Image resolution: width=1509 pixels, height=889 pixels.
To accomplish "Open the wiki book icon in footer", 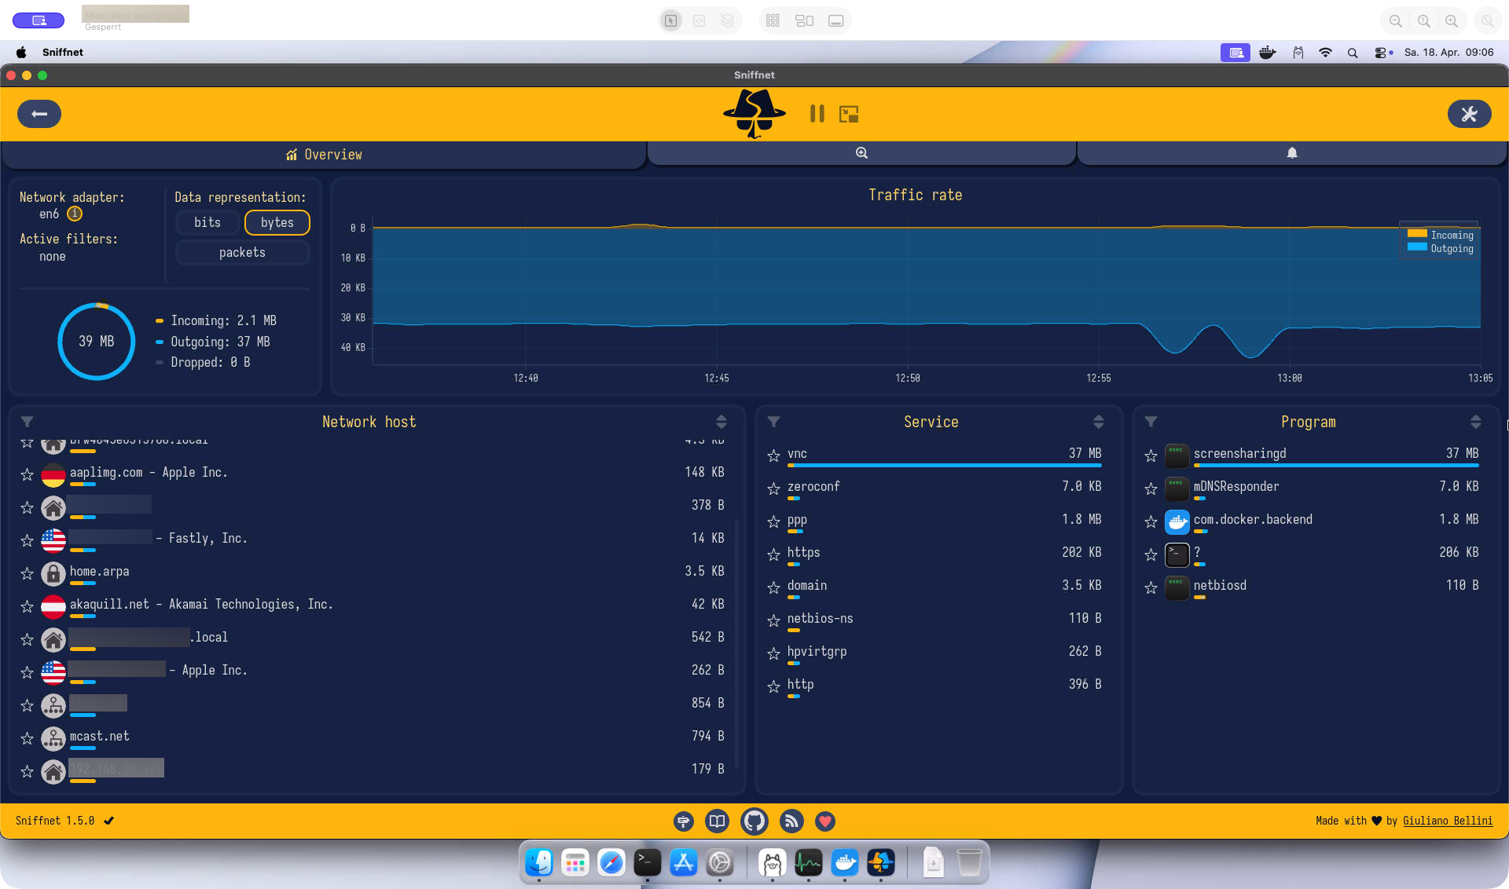I will [717, 821].
